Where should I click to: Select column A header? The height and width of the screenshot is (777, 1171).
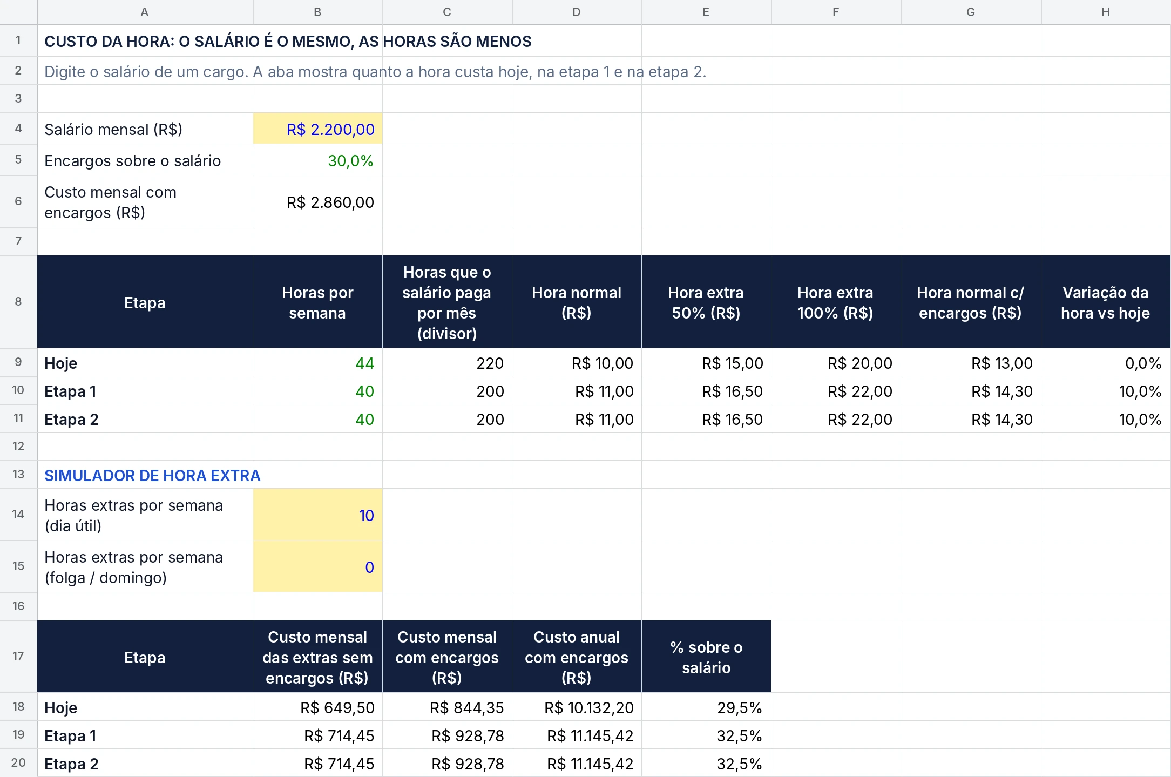[145, 12]
